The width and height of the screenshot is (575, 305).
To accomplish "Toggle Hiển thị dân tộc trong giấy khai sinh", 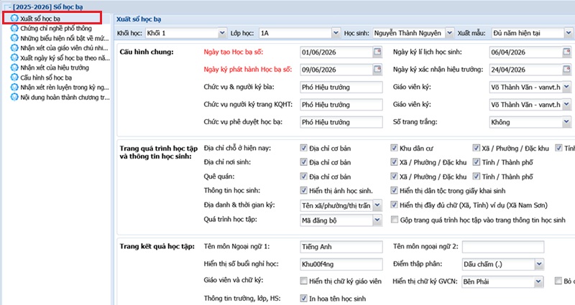I will pyautogui.click(x=394, y=190).
